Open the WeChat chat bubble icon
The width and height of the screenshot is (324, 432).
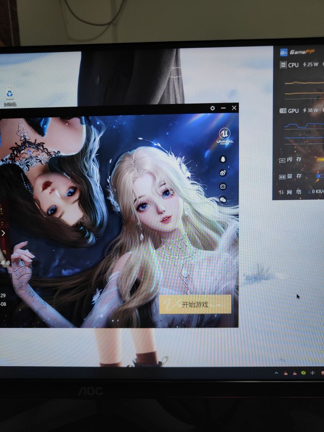(x=223, y=200)
